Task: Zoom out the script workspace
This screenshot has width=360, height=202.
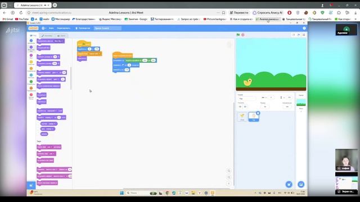Action: (229, 177)
